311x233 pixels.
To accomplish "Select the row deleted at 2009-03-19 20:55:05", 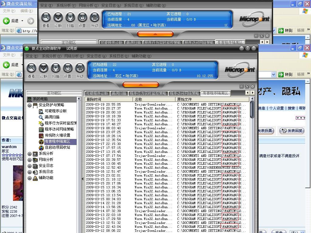I will pos(167,104).
